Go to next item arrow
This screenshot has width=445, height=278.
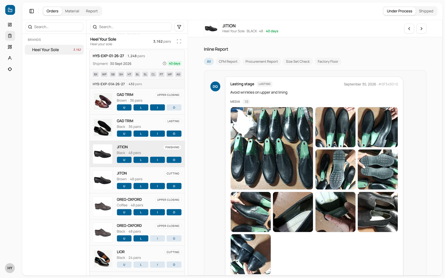point(421,29)
